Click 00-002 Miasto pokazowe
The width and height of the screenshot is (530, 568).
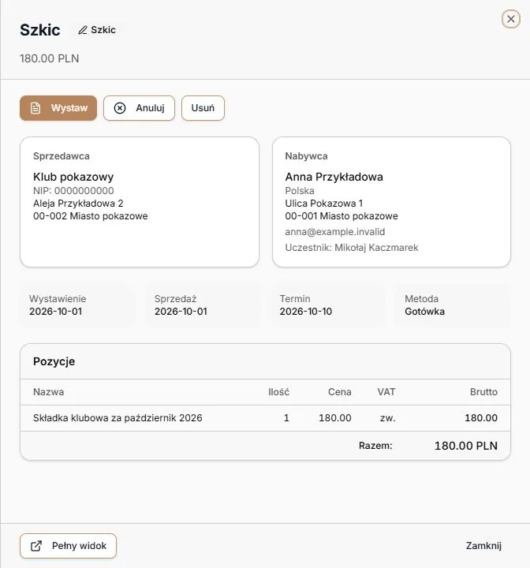(x=91, y=216)
